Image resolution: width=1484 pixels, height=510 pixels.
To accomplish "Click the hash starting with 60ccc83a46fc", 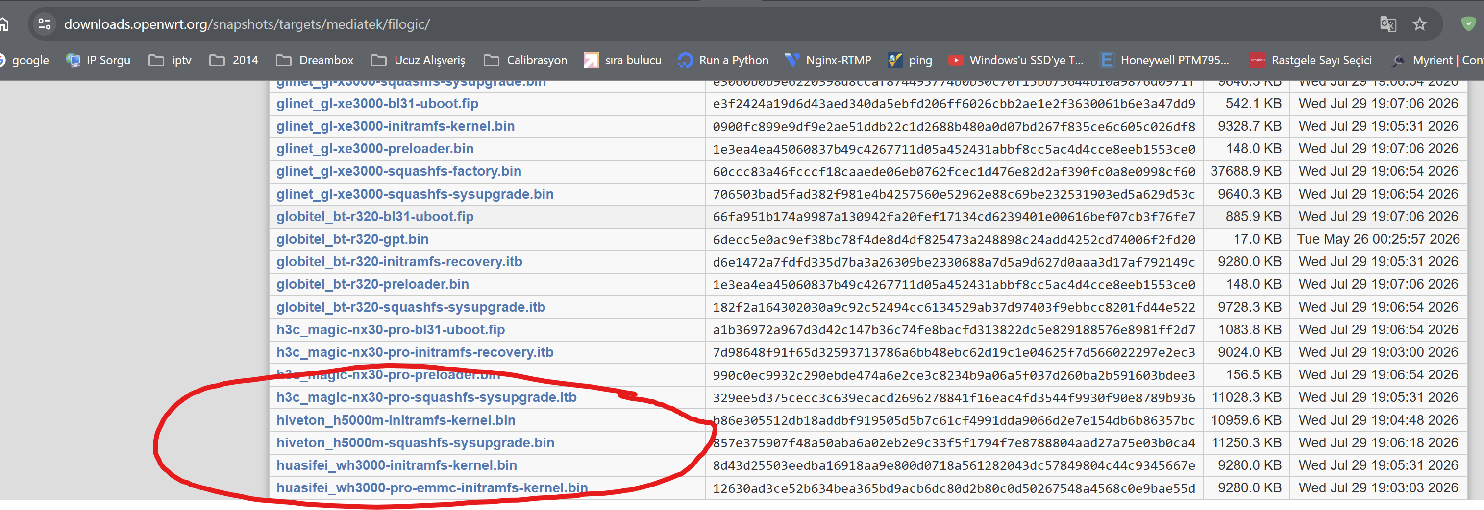I will click(954, 171).
